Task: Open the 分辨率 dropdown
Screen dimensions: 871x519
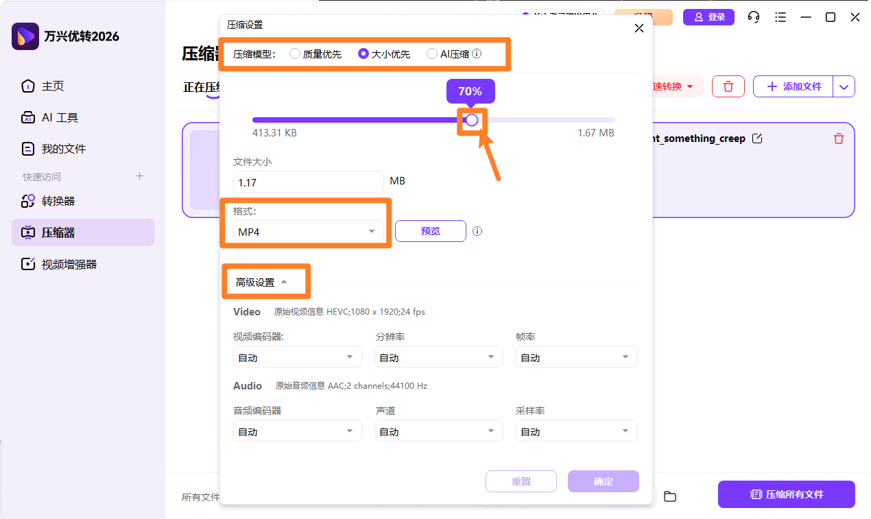Action: pos(438,357)
